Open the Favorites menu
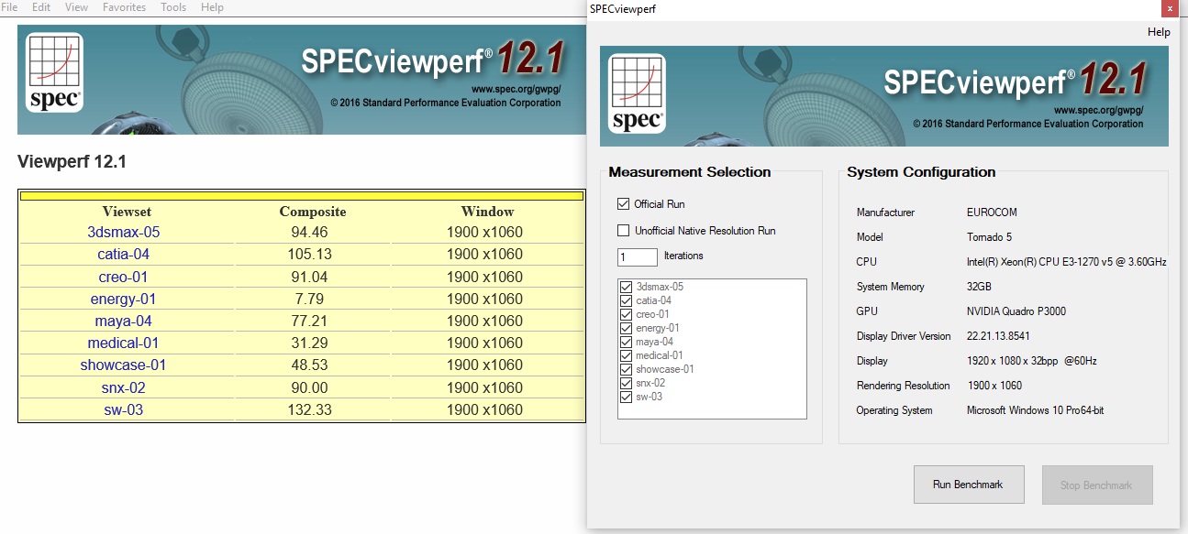This screenshot has width=1188, height=534. (x=124, y=7)
